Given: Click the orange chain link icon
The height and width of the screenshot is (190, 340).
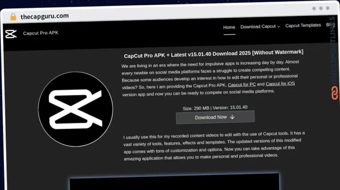Looking at the screenshot, I should tap(335, 93).
